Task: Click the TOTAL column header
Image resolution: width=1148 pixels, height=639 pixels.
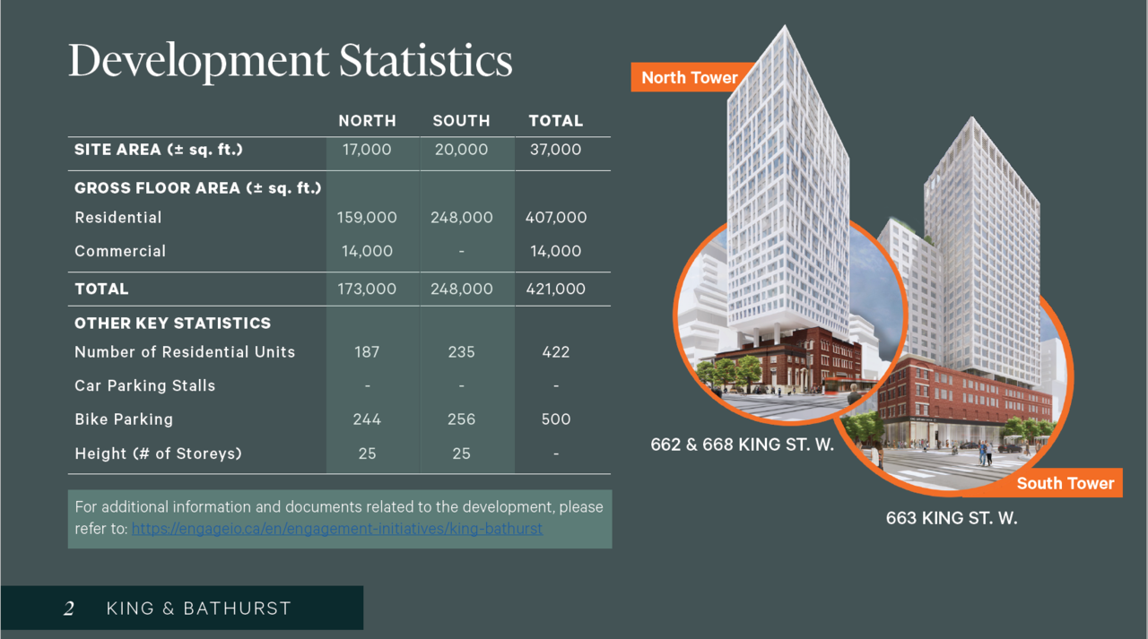Action: point(556,120)
